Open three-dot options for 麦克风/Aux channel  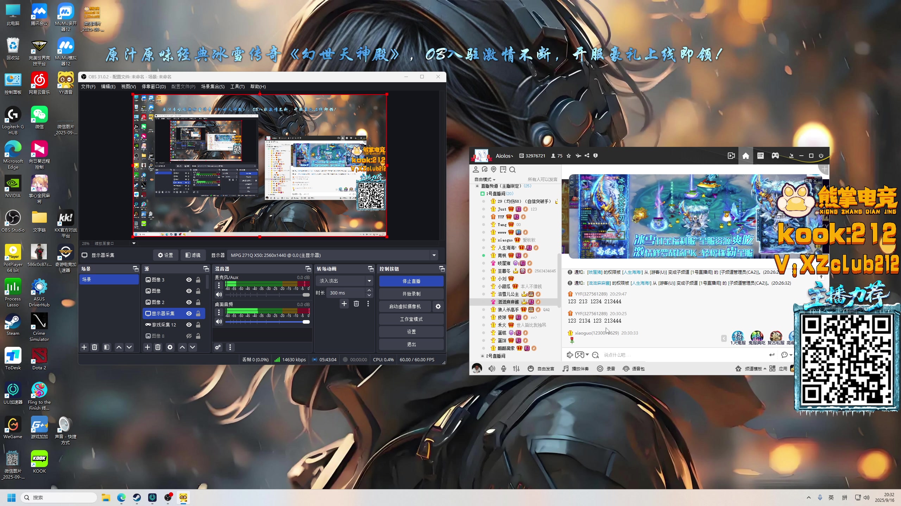[219, 285]
